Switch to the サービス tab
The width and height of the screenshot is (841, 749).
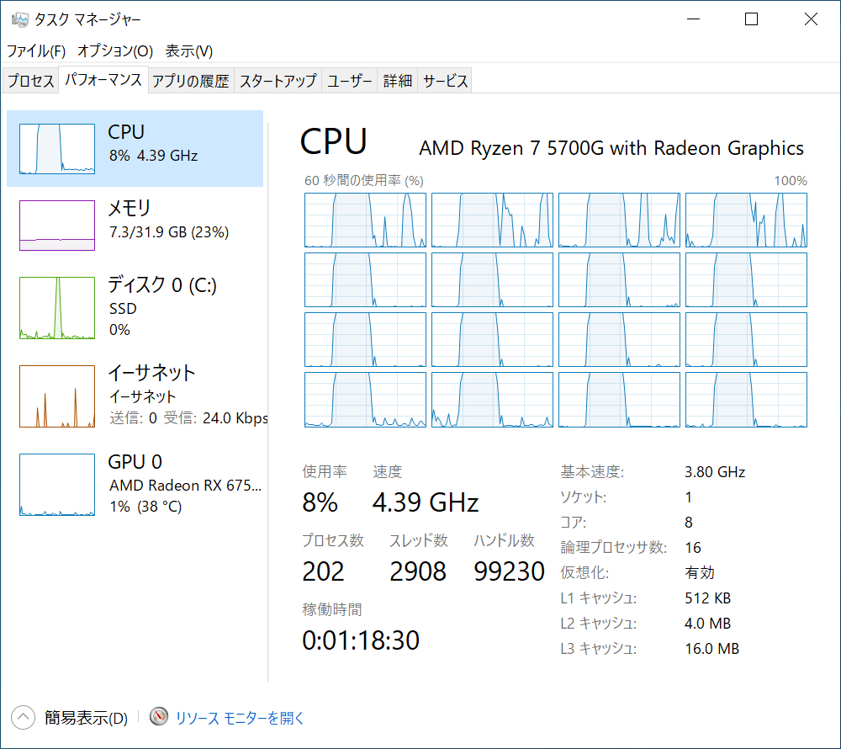[446, 81]
